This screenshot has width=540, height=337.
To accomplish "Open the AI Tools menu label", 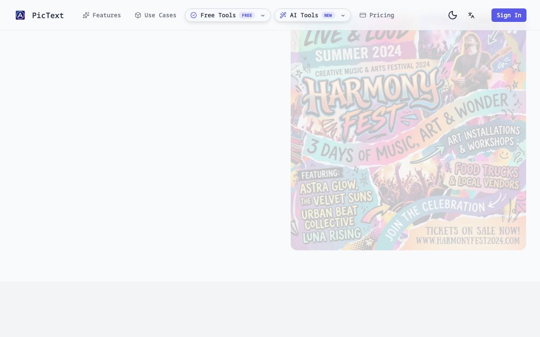I will point(304,15).
